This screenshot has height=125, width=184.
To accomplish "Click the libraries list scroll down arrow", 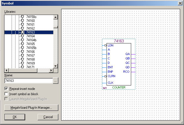I will point(56,66).
